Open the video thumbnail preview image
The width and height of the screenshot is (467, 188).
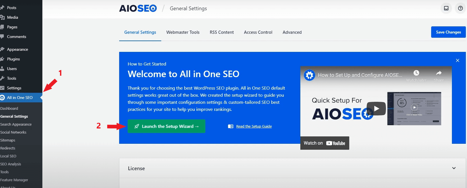point(414,109)
